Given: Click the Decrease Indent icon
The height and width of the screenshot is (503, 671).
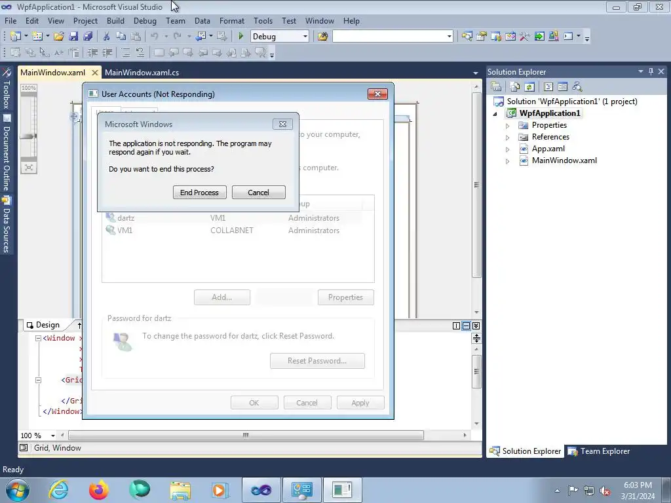Looking at the screenshot, I should (x=92, y=52).
